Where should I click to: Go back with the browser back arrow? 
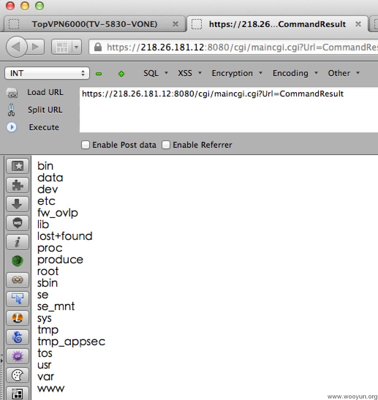[x=16, y=47]
